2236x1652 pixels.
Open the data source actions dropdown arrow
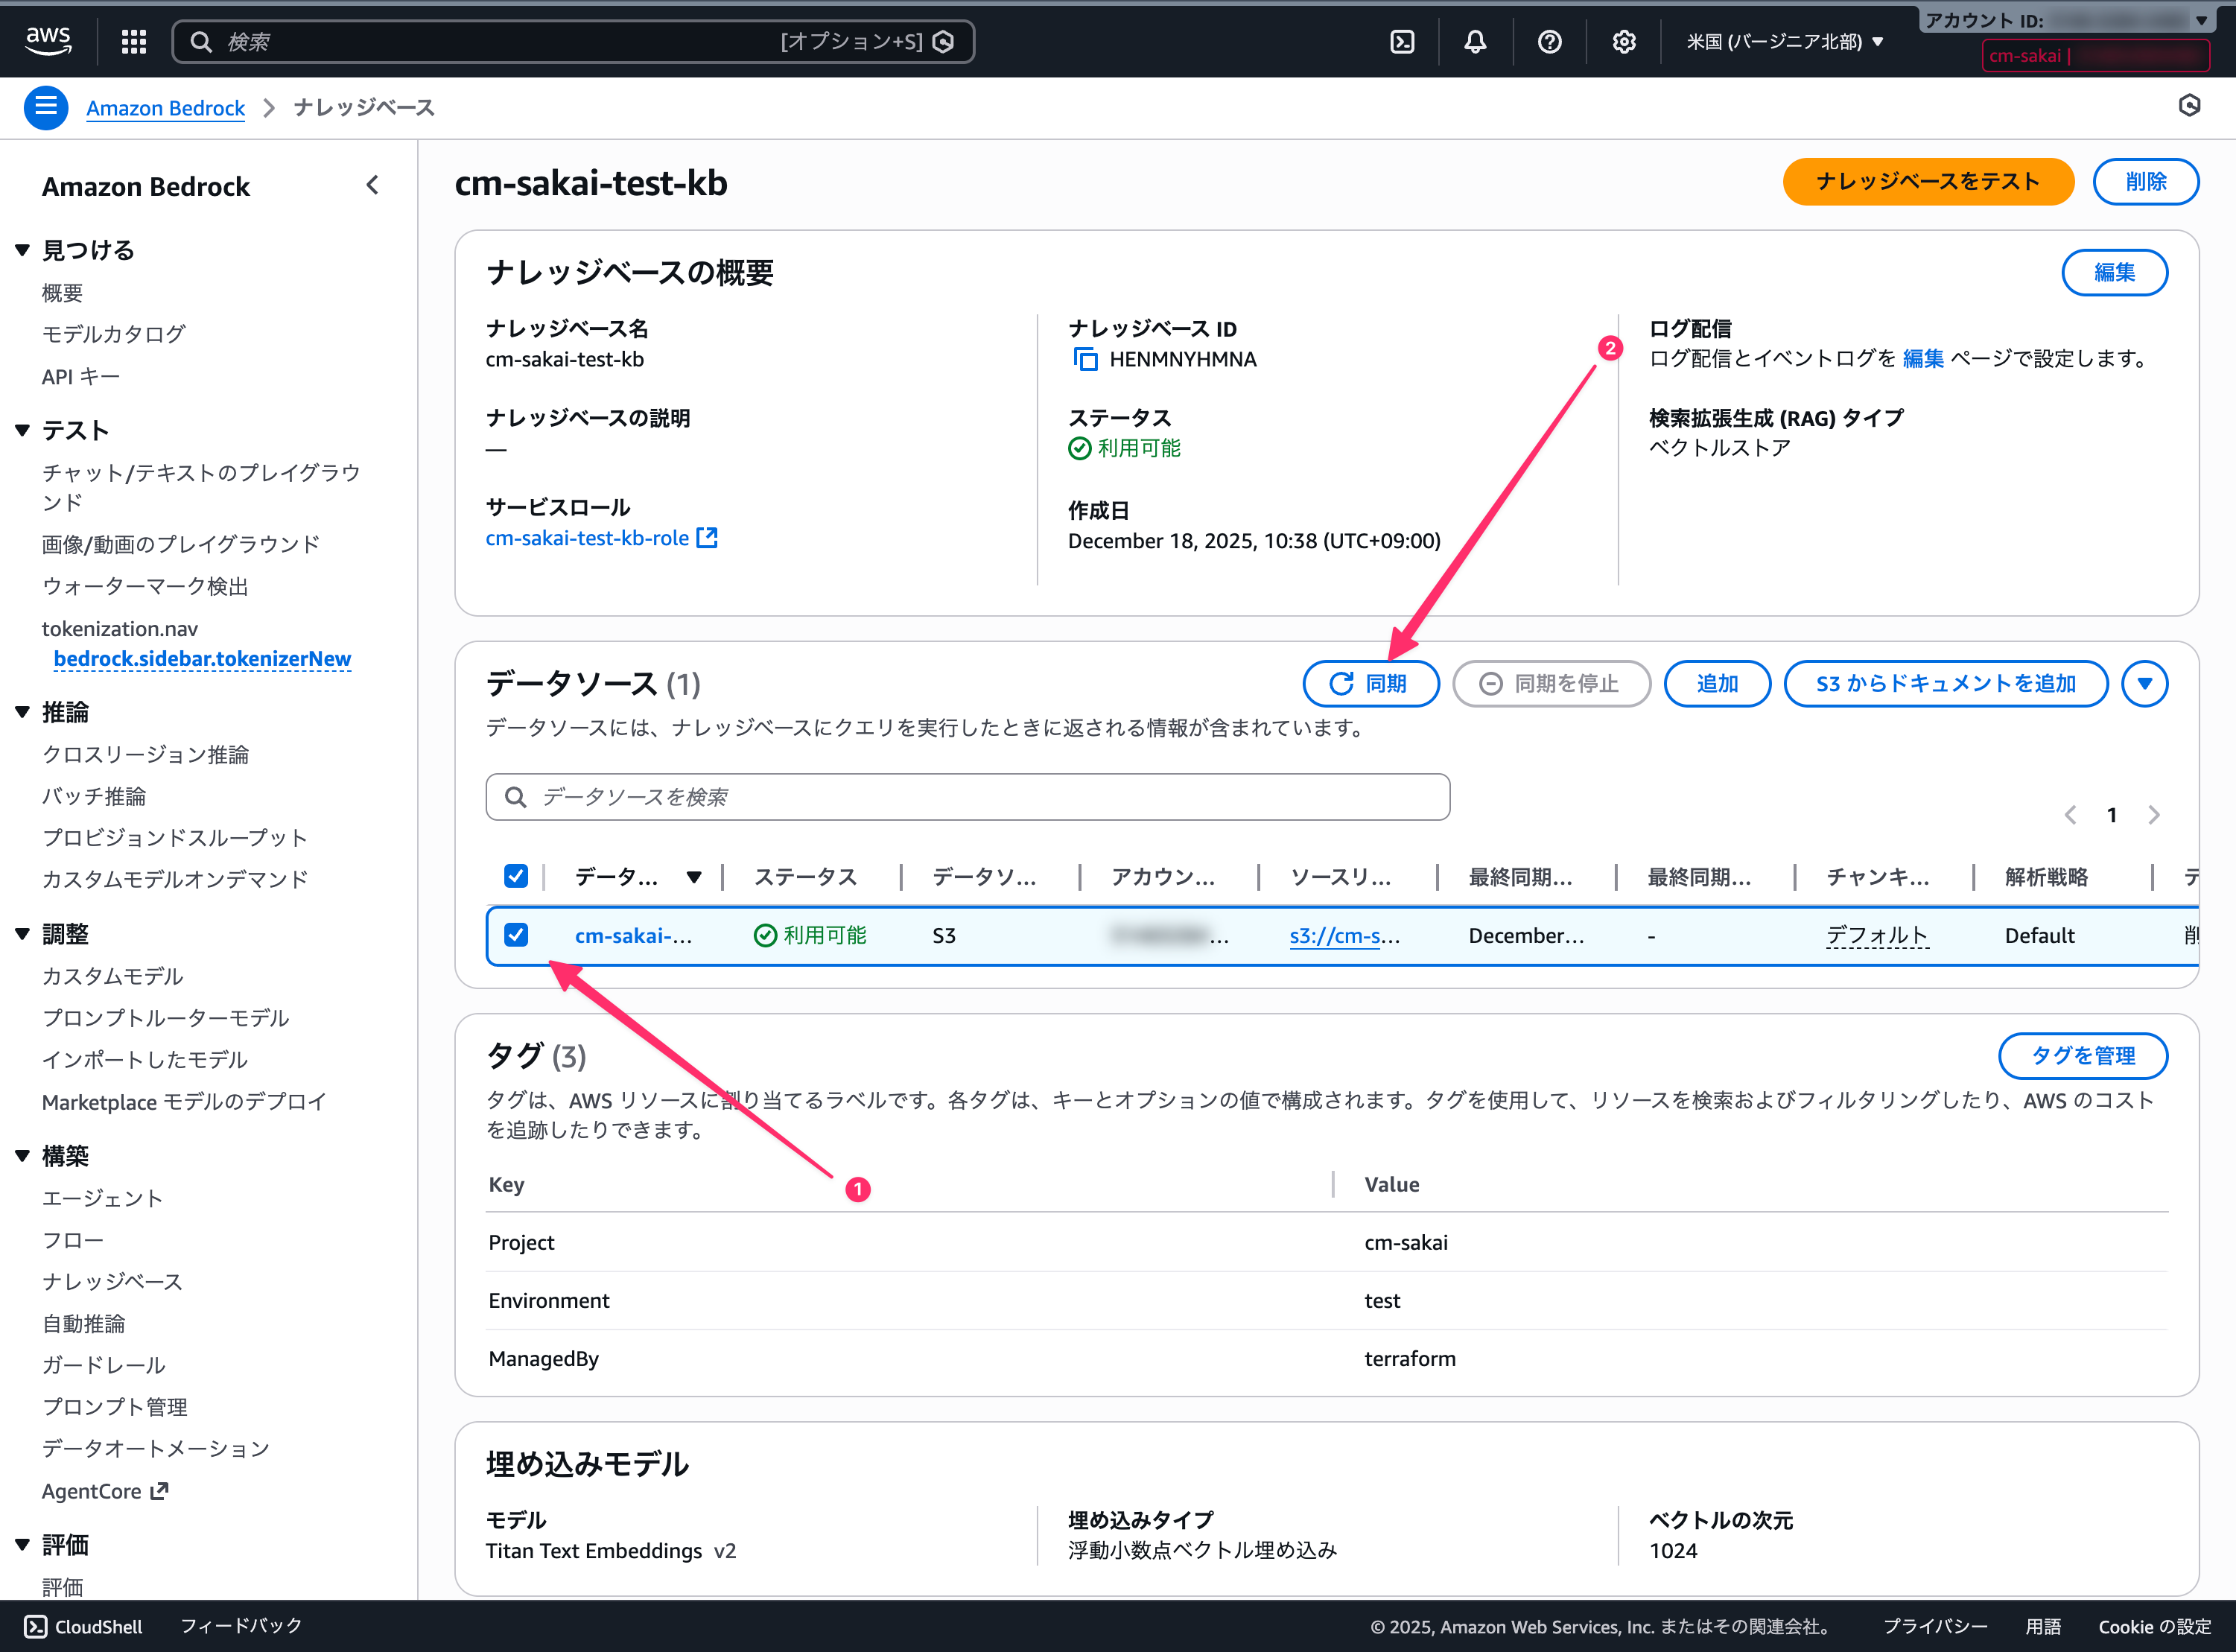click(2144, 683)
